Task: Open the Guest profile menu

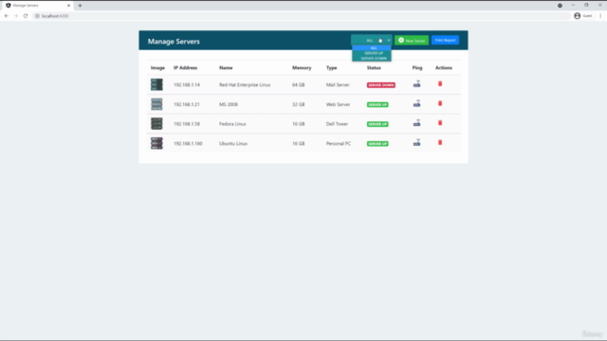Action: [x=583, y=16]
